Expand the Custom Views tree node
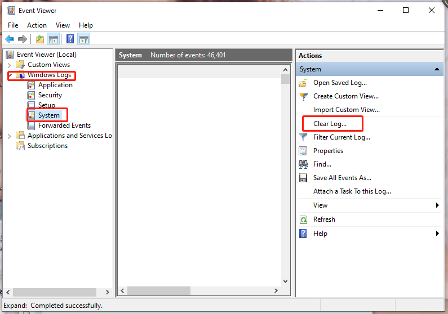Viewport: 448px width, 314px height. (x=10, y=65)
